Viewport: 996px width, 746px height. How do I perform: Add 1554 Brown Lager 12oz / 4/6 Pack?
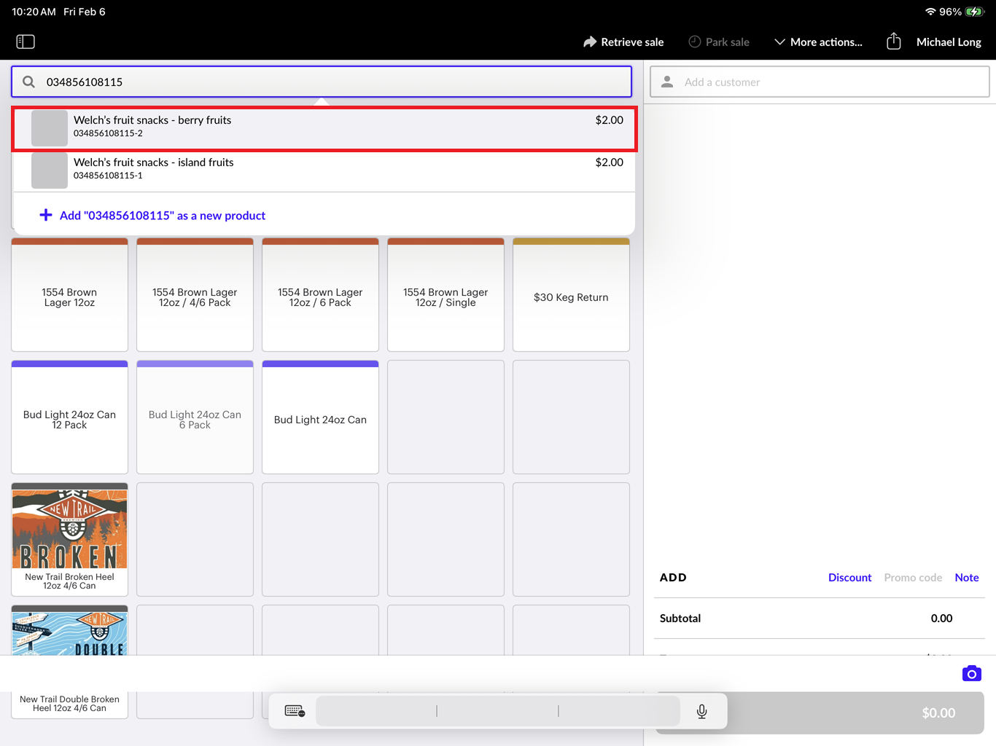195,295
